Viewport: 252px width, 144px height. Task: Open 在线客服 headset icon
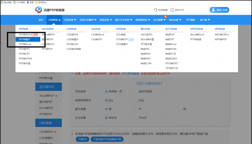coord(155,10)
